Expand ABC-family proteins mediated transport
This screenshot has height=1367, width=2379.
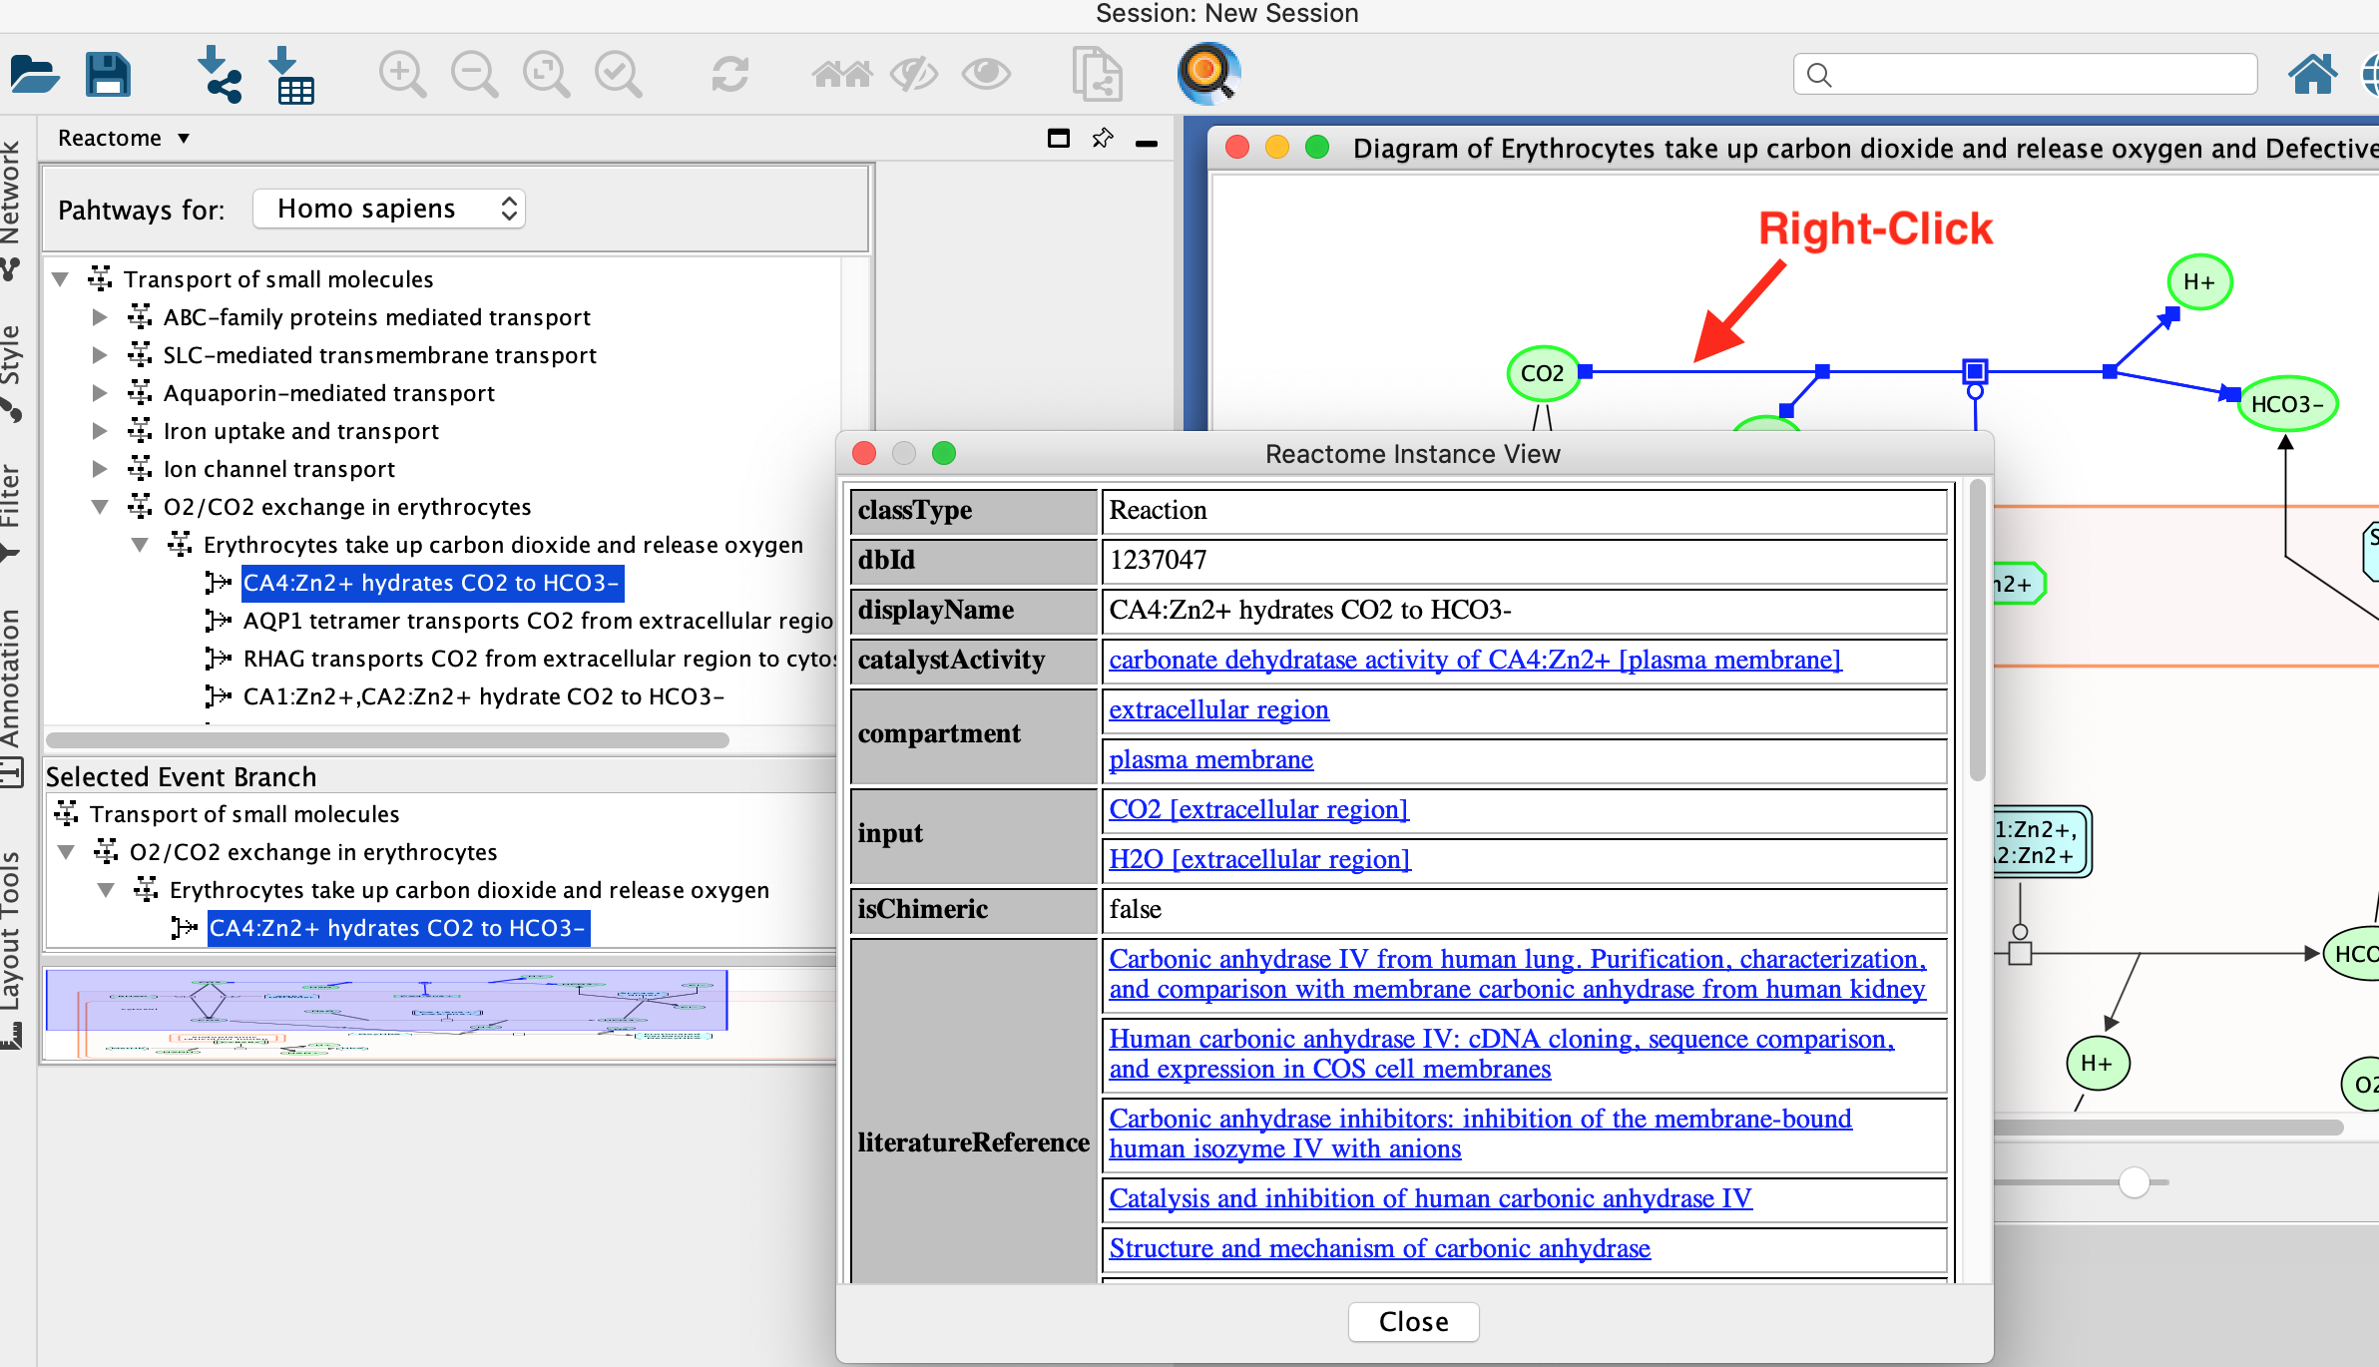pos(100,317)
